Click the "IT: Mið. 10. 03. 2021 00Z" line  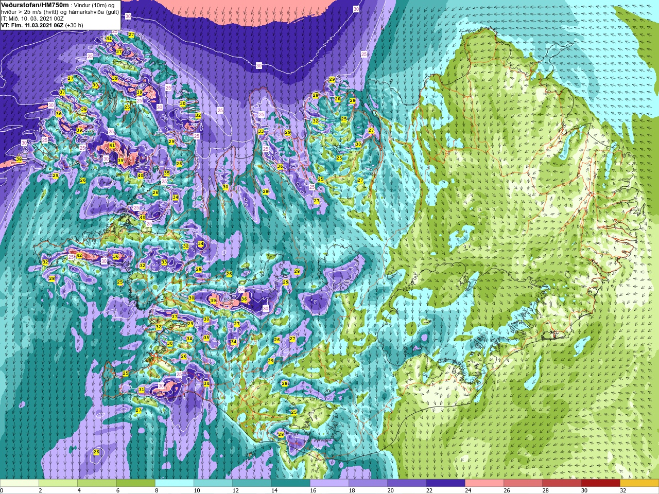click(x=32, y=19)
